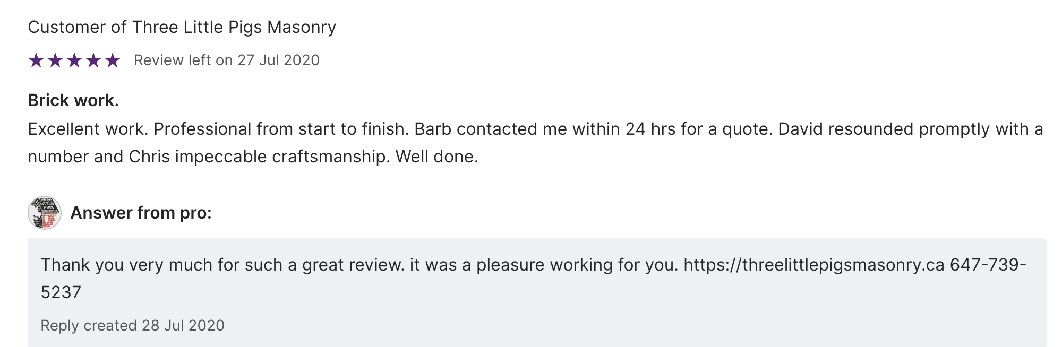Click the bold 'Brick work.' review title
The height and width of the screenshot is (347, 1062).
pos(73,100)
